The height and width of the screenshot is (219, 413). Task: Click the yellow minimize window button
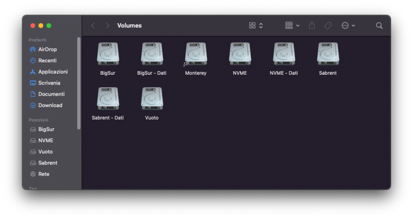coord(41,25)
